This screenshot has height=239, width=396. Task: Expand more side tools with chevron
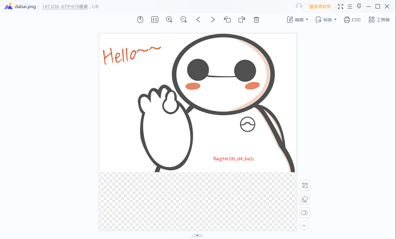(x=304, y=225)
